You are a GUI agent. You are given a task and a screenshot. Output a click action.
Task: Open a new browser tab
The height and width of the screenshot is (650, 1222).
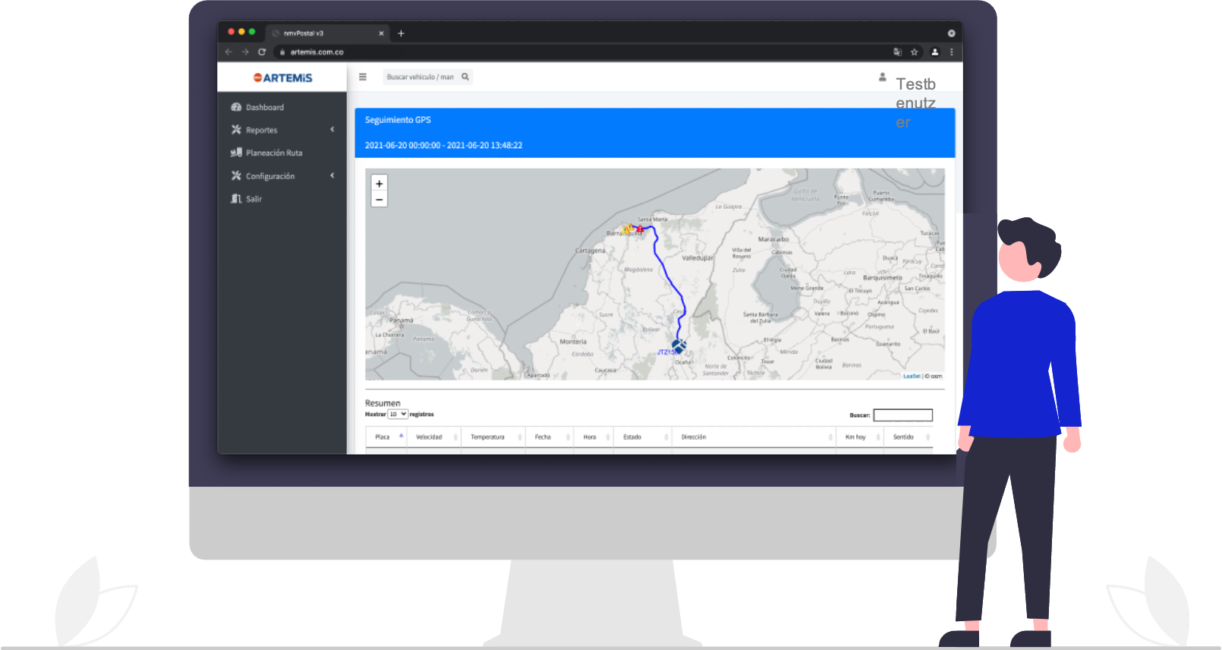(x=401, y=33)
